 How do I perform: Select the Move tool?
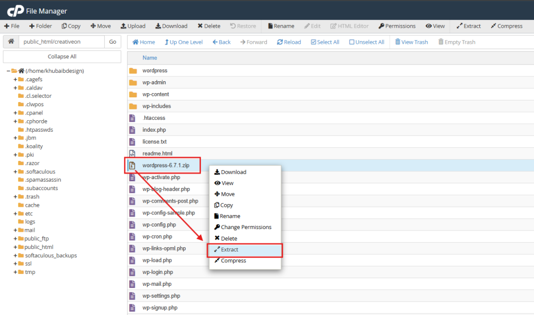(x=101, y=26)
